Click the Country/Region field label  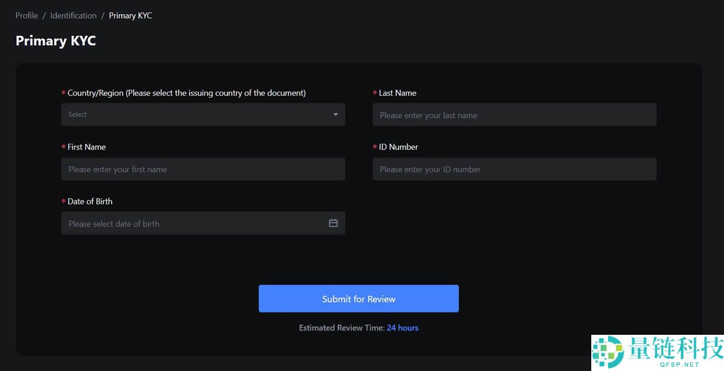point(186,93)
